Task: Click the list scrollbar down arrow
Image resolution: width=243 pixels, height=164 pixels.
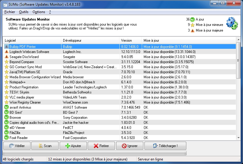Action: pos(238,138)
